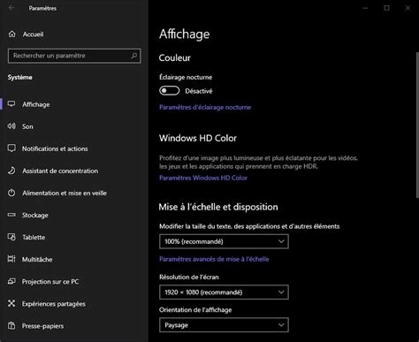Click the Presse-papiers clipboard icon
419x342 pixels.
(x=11, y=325)
